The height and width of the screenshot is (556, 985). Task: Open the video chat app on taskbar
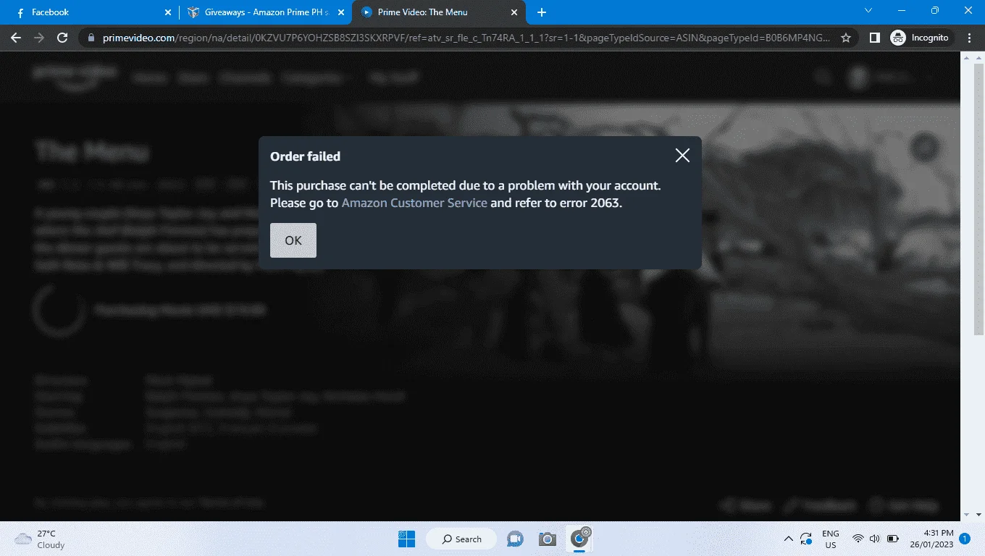pyautogui.click(x=515, y=539)
